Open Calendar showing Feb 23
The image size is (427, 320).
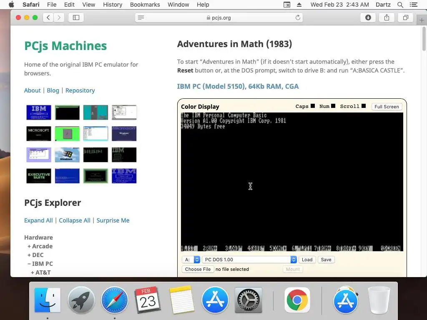(x=148, y=300)
